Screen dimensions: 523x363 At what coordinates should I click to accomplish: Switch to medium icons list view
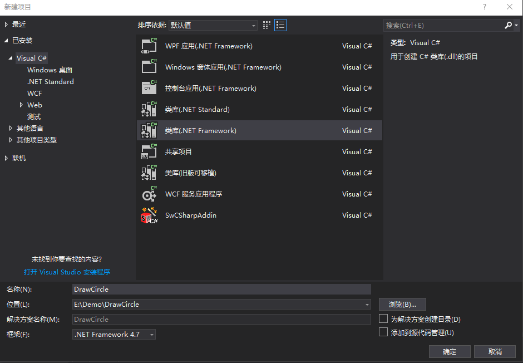[x=280, y=25]
